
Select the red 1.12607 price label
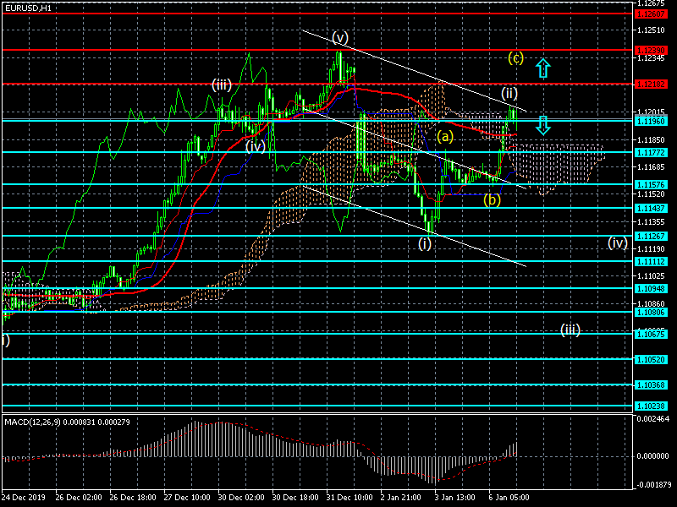click(x=651, y=14)
